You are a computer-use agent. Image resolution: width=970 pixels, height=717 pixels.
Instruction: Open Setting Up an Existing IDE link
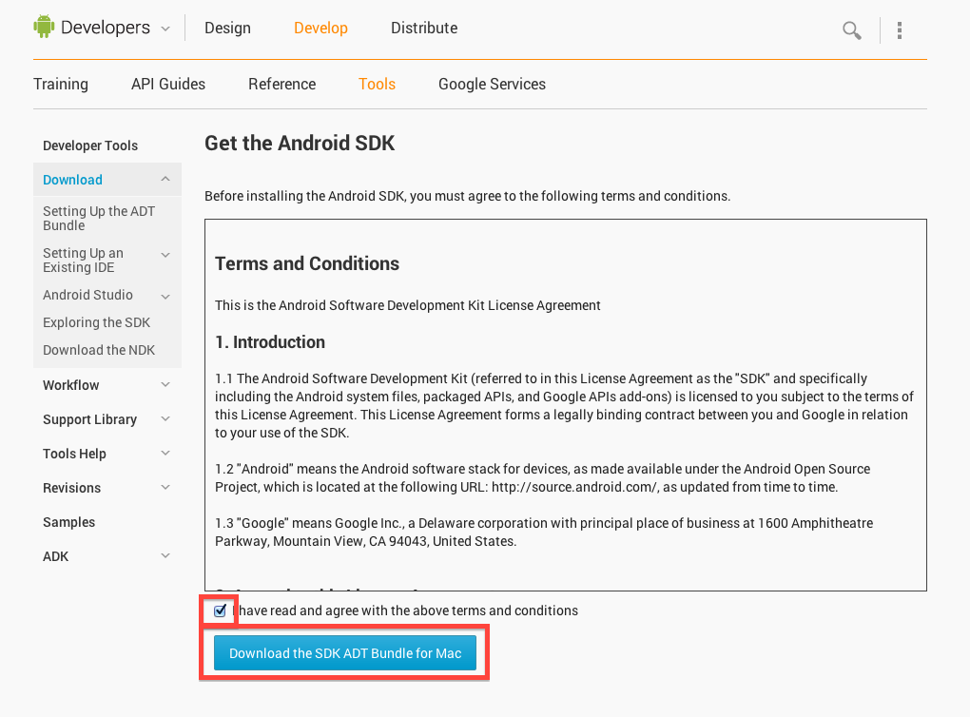(x=83, y=261)
